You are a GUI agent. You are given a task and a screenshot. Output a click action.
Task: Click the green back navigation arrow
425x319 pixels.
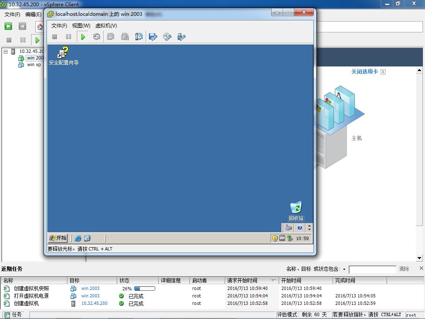coord(8,26)
